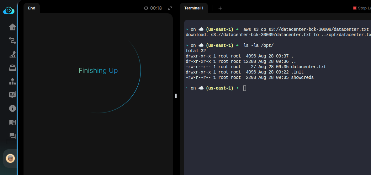Switch to the Terminal 1 tab

[x=193, y=8]
